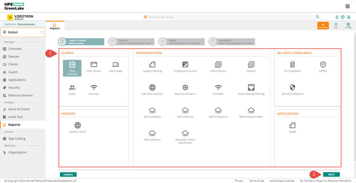Open the GreenLake apps grid icon

coord(347,6)
